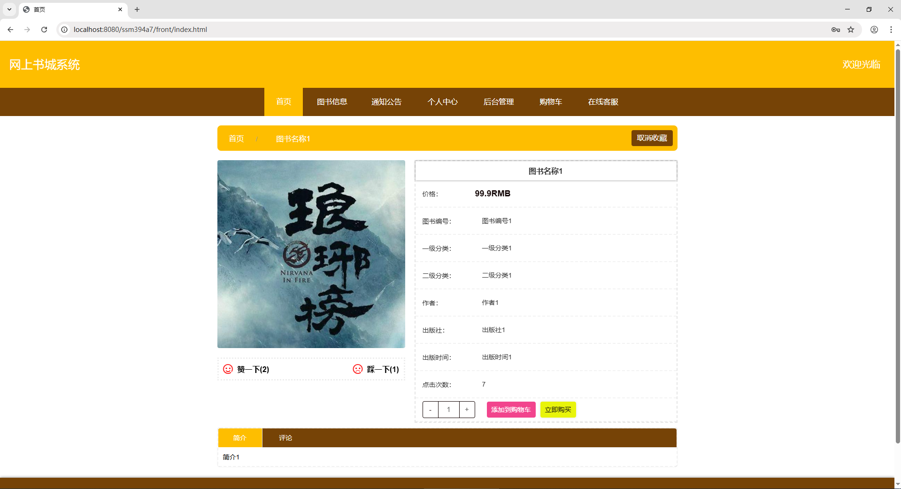View site information icon in address bar
This screenshot has width=901, height=489.
pyautogui.click(x=65, y=30)
